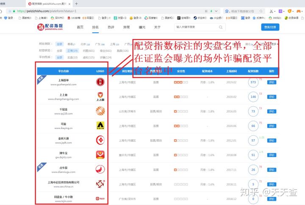Open dropdown arrow next to purple extension icon
Viewport: 305px width, 205px height.
tap(284, 11)
